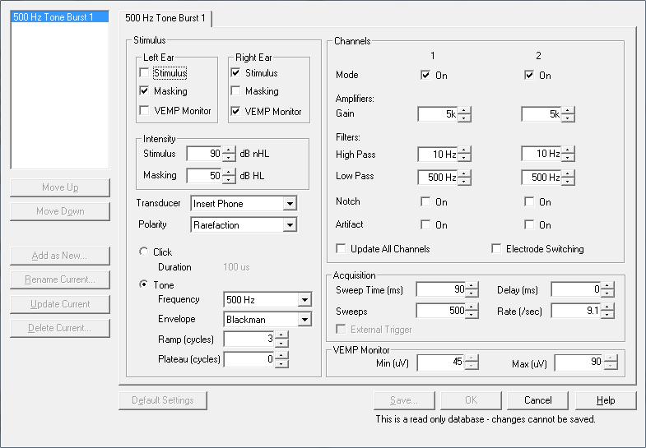Turn off Channel 1 Mode On checkbox
Screen dimensions: 646x448
coord(425,76)
